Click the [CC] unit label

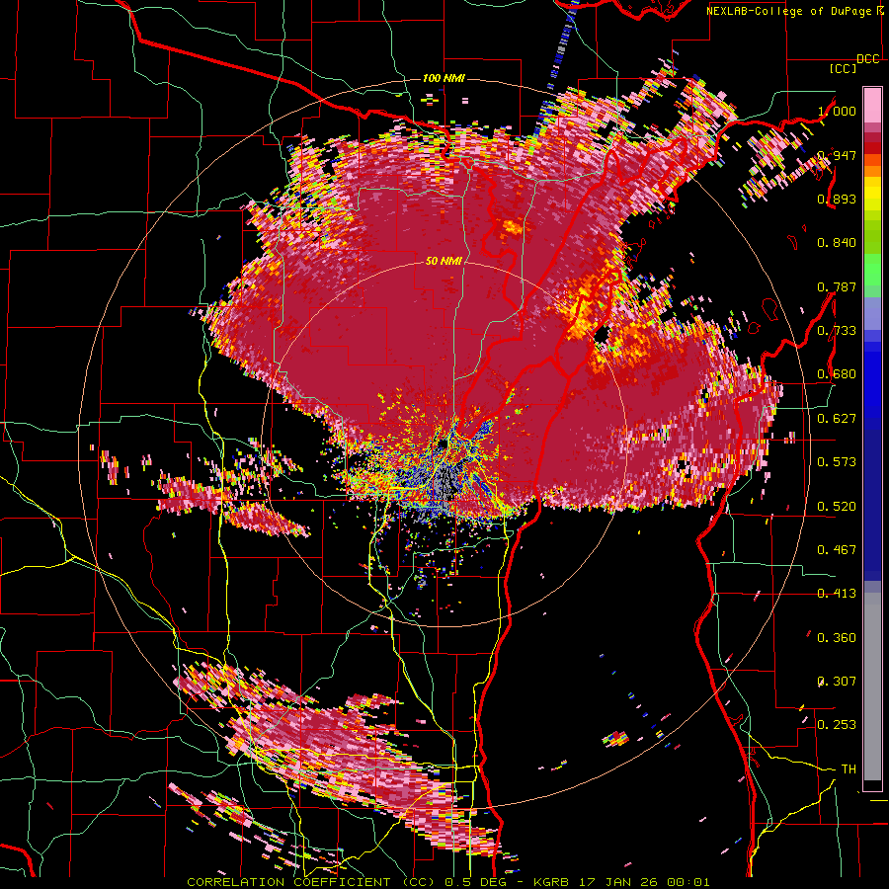843,68
